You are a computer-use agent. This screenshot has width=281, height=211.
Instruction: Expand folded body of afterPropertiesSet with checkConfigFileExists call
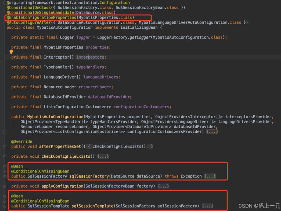tap(119, 147)
